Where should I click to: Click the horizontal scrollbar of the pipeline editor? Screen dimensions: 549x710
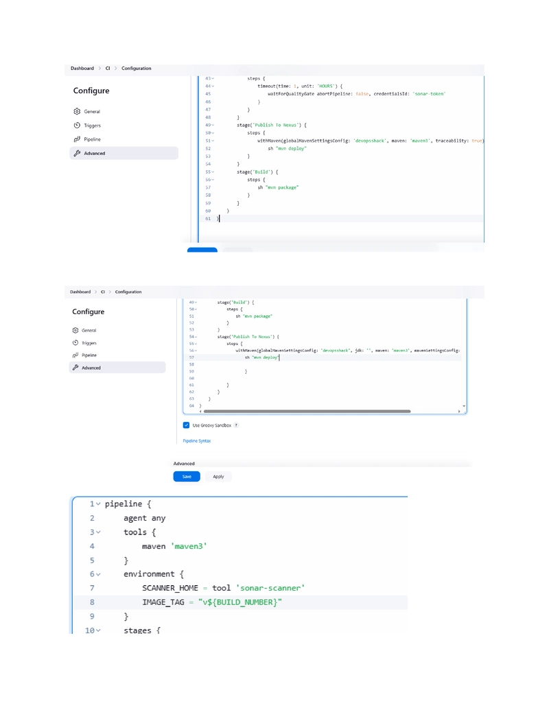307,412
